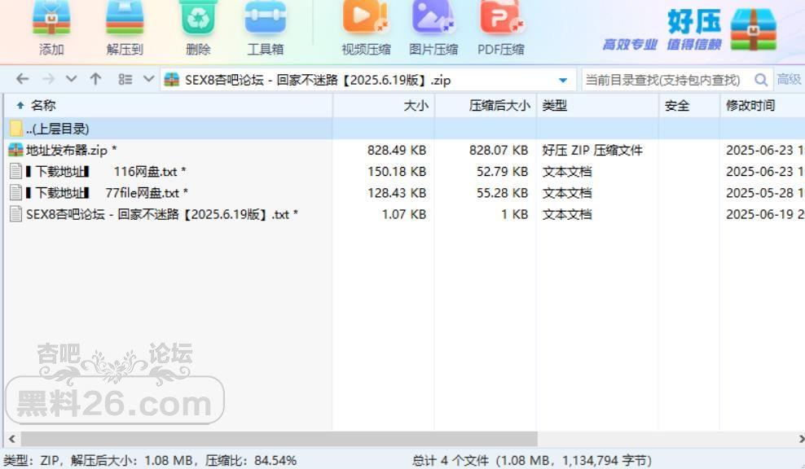Open the view mode dropdown chevron
The height and width of the screenshot is (469, 805).
coord(148,79)
